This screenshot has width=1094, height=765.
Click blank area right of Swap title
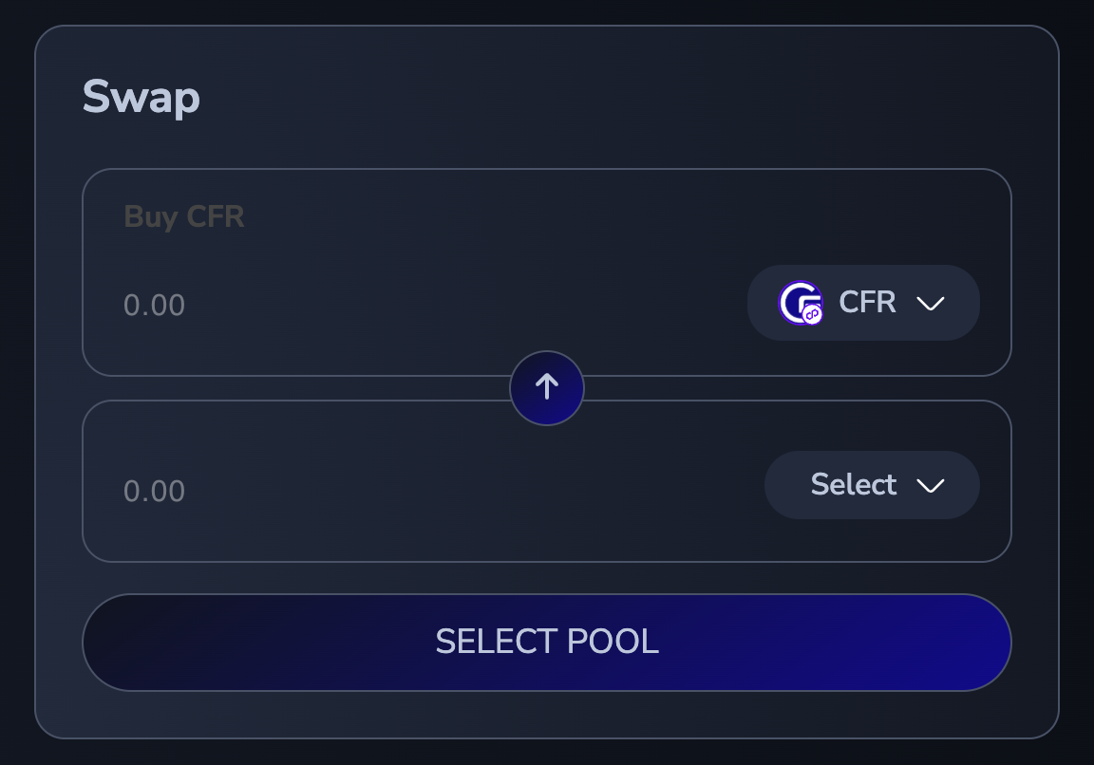[617, 97]
